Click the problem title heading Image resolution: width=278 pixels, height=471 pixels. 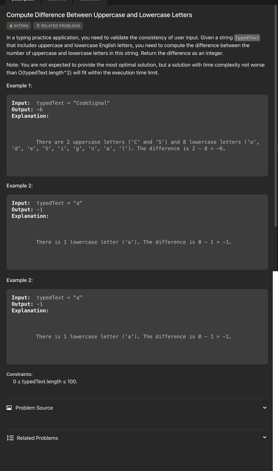[99, 15]
